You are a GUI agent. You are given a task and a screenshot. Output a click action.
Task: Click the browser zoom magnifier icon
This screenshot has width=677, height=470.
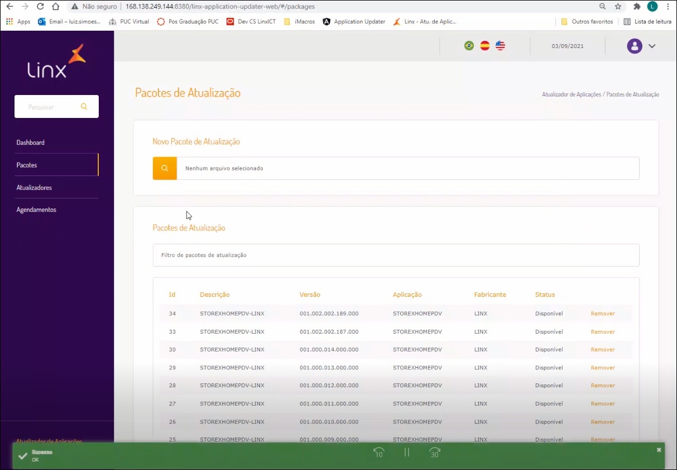(603, 7)
